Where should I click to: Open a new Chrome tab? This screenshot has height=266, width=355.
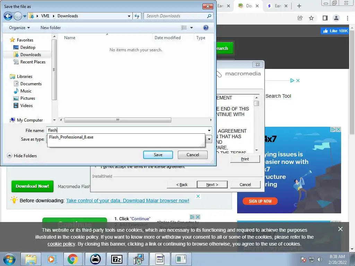299,6
